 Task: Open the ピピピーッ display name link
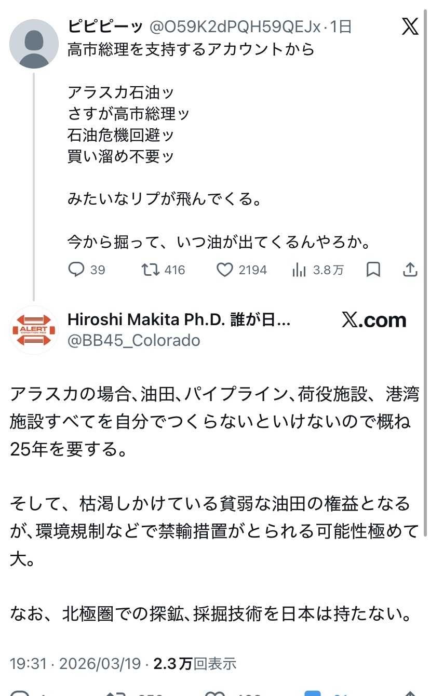coord(105,26)
